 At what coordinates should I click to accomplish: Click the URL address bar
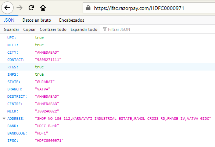(149, 8)
